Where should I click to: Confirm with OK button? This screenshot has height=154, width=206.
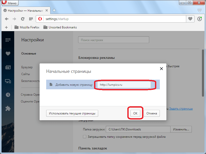coord(135,113)
